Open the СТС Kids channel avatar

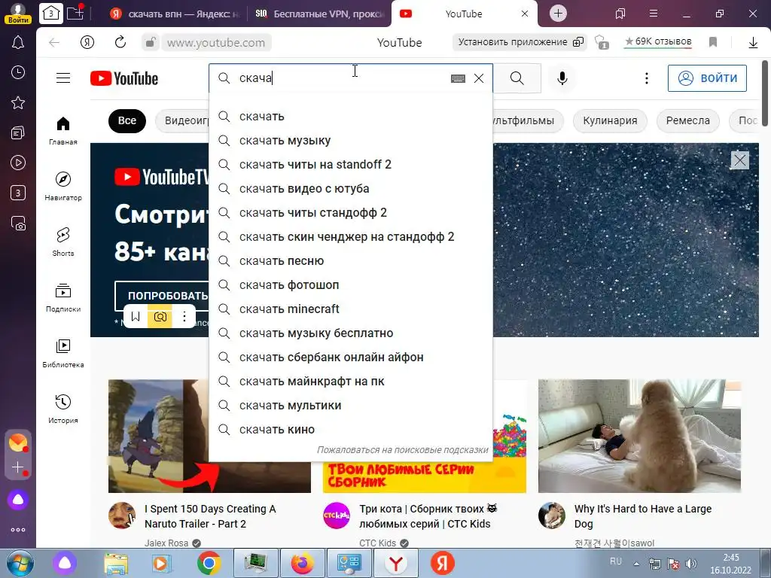pyautogui.click(x=337, y=515)
